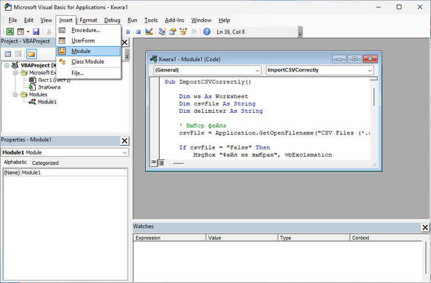Select Module from the Insert menu
The height and width of the screenshot is (283, 431).
[x=81, y=51]
